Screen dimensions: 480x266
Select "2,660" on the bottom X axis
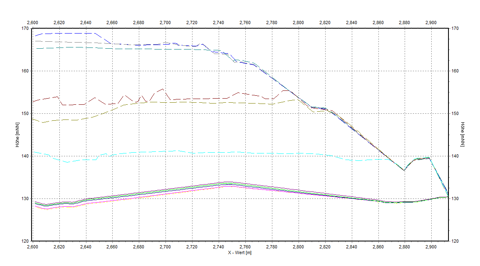click(112, 247)
